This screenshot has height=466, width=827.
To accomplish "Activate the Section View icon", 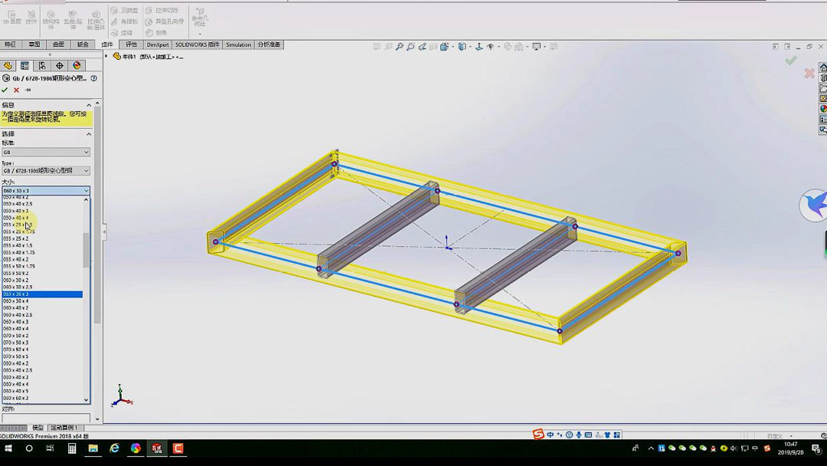I will tap(444, 45).
